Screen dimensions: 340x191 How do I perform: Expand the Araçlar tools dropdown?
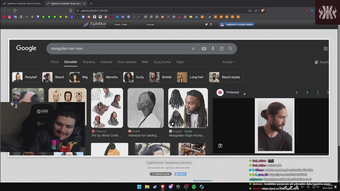tap(229, 62)
